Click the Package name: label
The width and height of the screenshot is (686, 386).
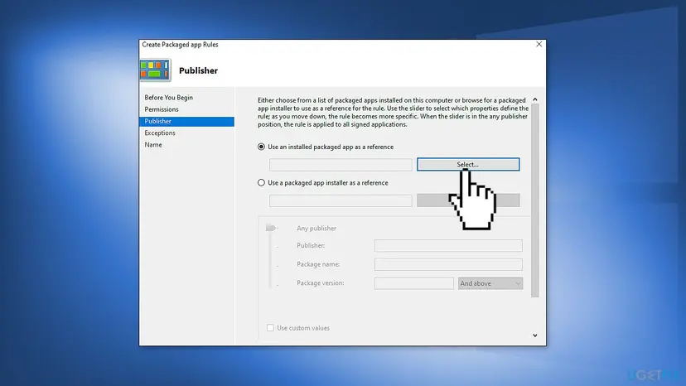[318, 264]
